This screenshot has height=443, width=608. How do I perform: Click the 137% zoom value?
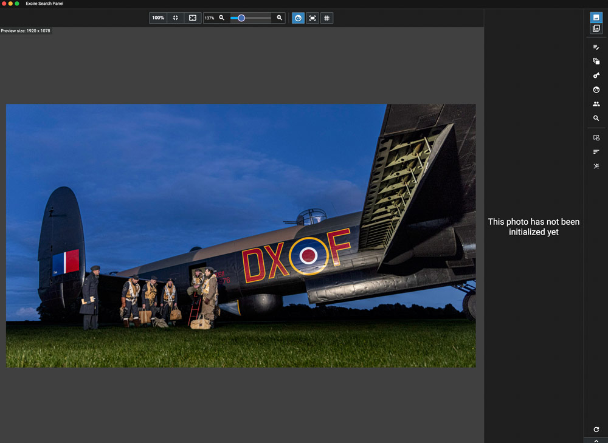pyautogui.click(x=209, y=18)
